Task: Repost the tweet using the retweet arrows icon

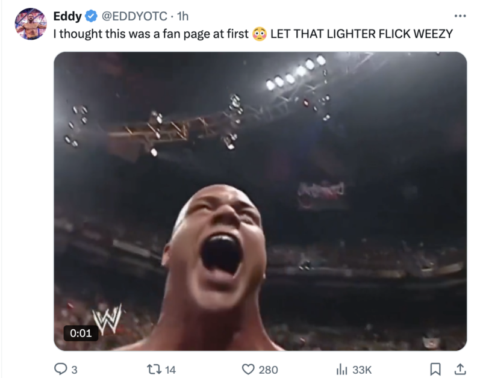Action: (x=154, y=369)
